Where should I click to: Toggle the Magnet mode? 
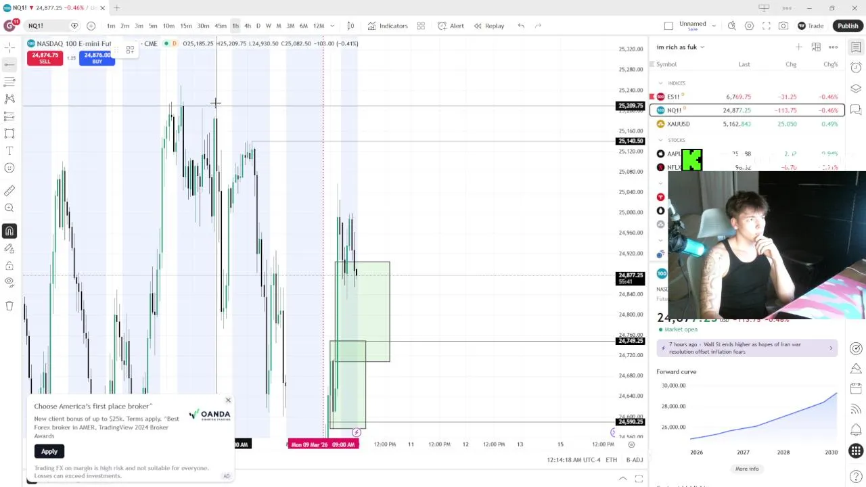[9, 231]
